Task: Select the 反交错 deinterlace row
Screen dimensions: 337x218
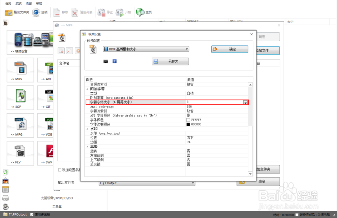Action: click(x=166, y=164)
